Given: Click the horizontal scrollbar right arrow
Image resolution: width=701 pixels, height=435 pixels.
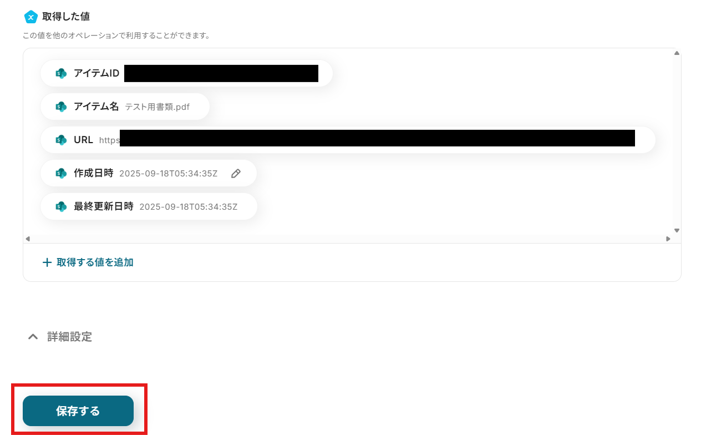Looking at the screenshot, I should point(668,239).
